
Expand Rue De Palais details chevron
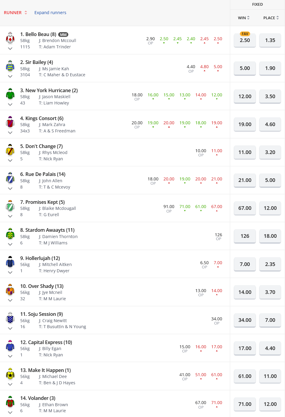10,189
